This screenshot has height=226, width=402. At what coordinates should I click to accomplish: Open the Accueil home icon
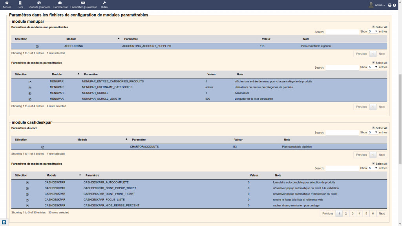pos(7,5)
